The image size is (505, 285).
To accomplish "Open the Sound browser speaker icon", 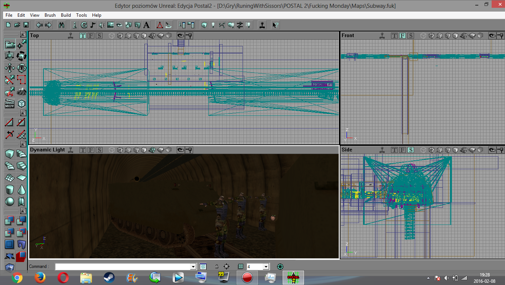I will click(x=101, y=25).
